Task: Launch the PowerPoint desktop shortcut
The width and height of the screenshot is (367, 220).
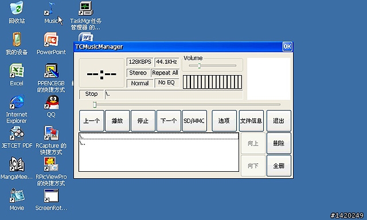Action: (x=51, y=44)
